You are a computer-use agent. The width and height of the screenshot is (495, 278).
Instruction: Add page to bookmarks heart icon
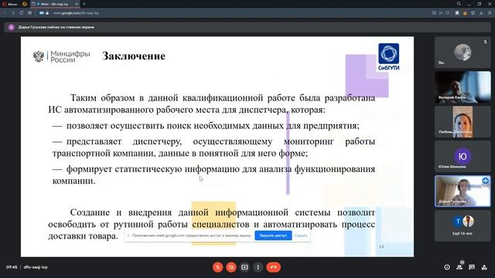coord(448,13)
